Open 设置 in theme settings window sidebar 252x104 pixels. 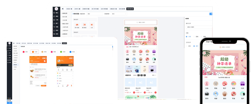pyautogui.click(x=9, y=62)
